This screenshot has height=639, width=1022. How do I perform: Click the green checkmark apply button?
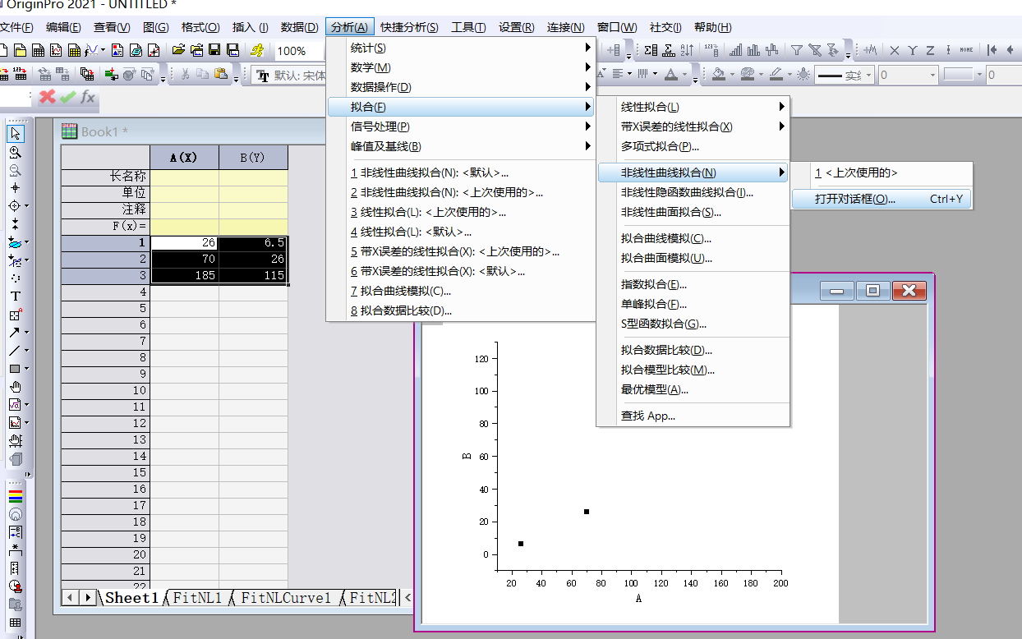67,96
